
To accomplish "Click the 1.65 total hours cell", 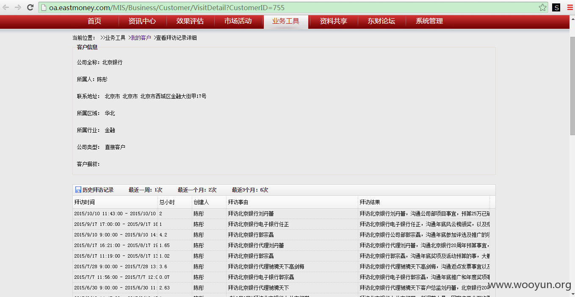I will 175,245.
